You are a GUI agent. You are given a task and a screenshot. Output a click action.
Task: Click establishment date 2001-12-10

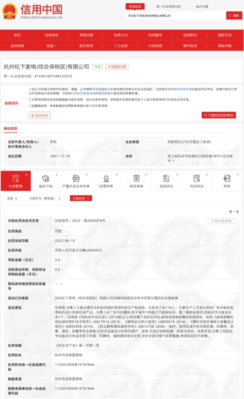[60, 156]
